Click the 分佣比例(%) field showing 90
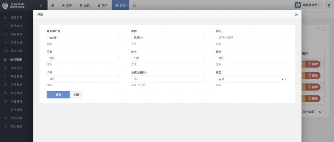 [x=167, y=79]
